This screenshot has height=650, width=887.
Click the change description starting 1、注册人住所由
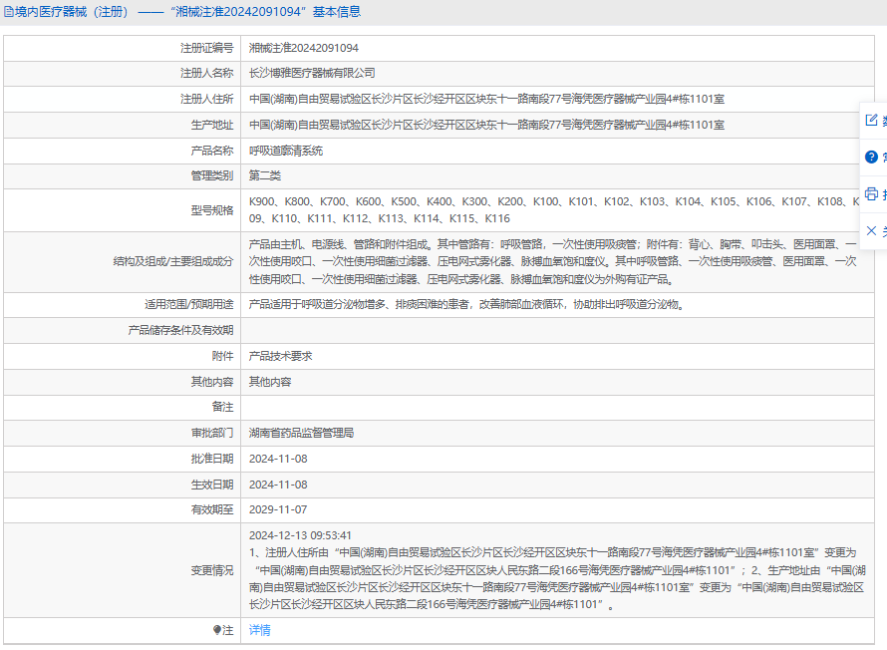(x=557, y=578)
